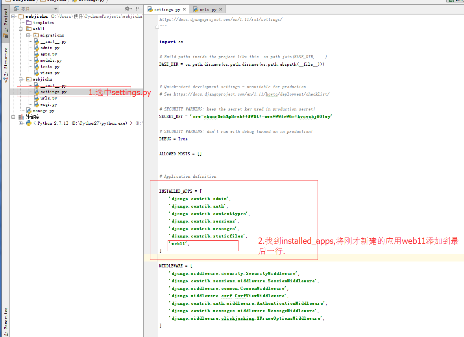Click the wsgi.py file icon
The width and height of the screenshot is (464, 337).
tap(36, 104)
